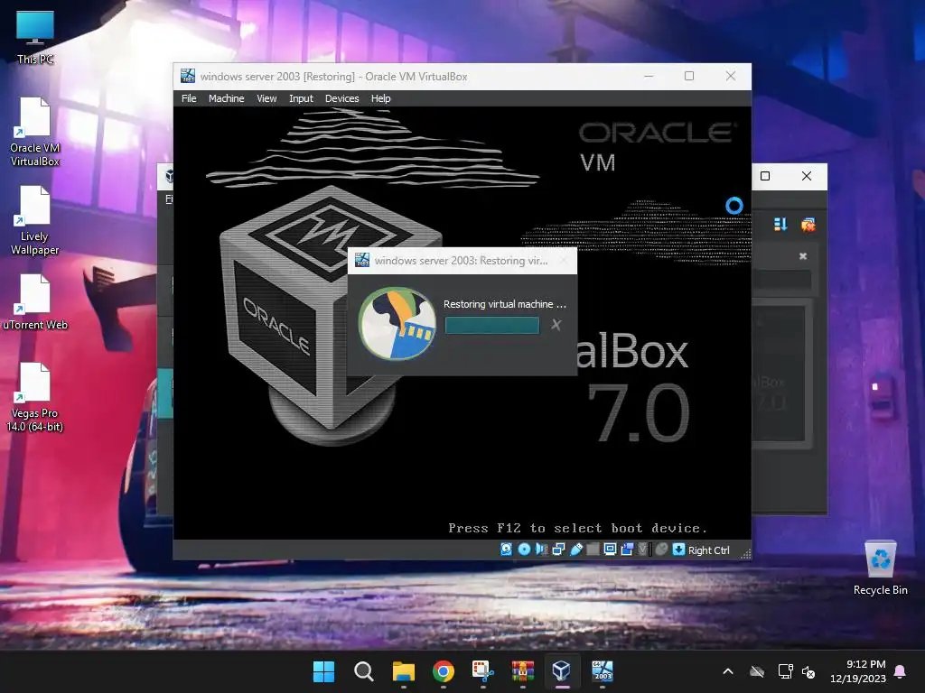Minimize the windows server 2003 VM window

[649, 76]
